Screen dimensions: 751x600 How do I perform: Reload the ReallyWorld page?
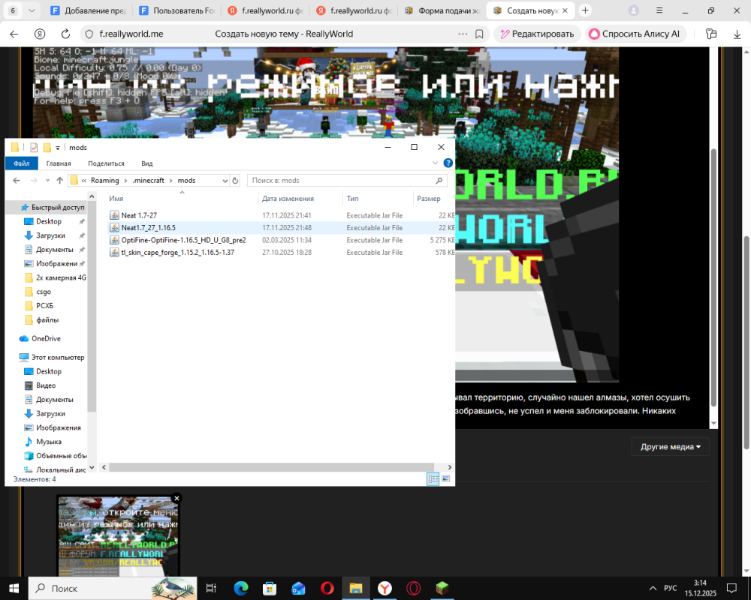65,34
